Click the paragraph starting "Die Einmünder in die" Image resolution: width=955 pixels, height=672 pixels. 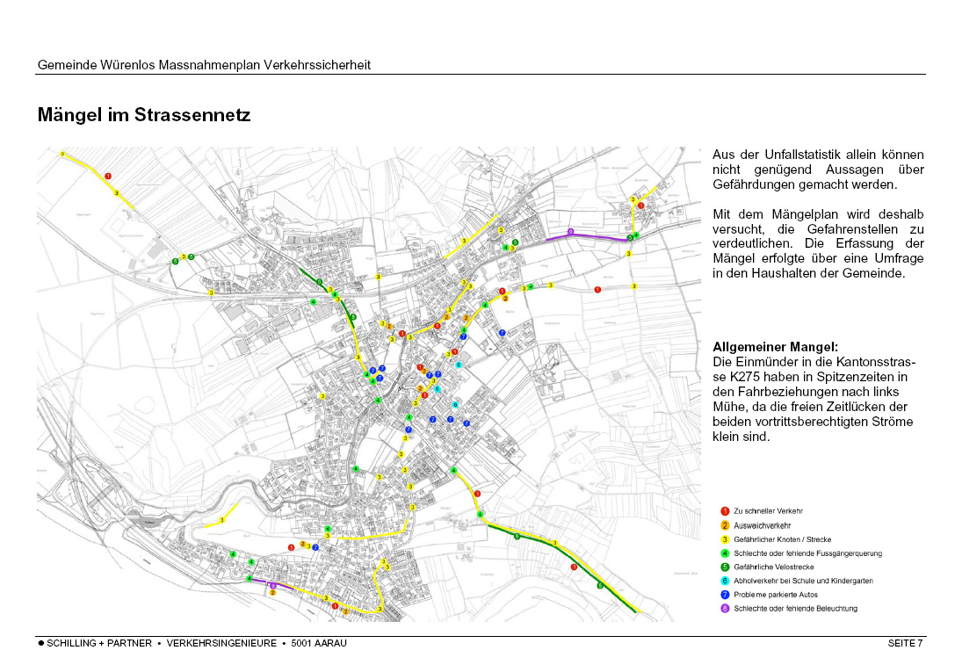pos(814,400)
